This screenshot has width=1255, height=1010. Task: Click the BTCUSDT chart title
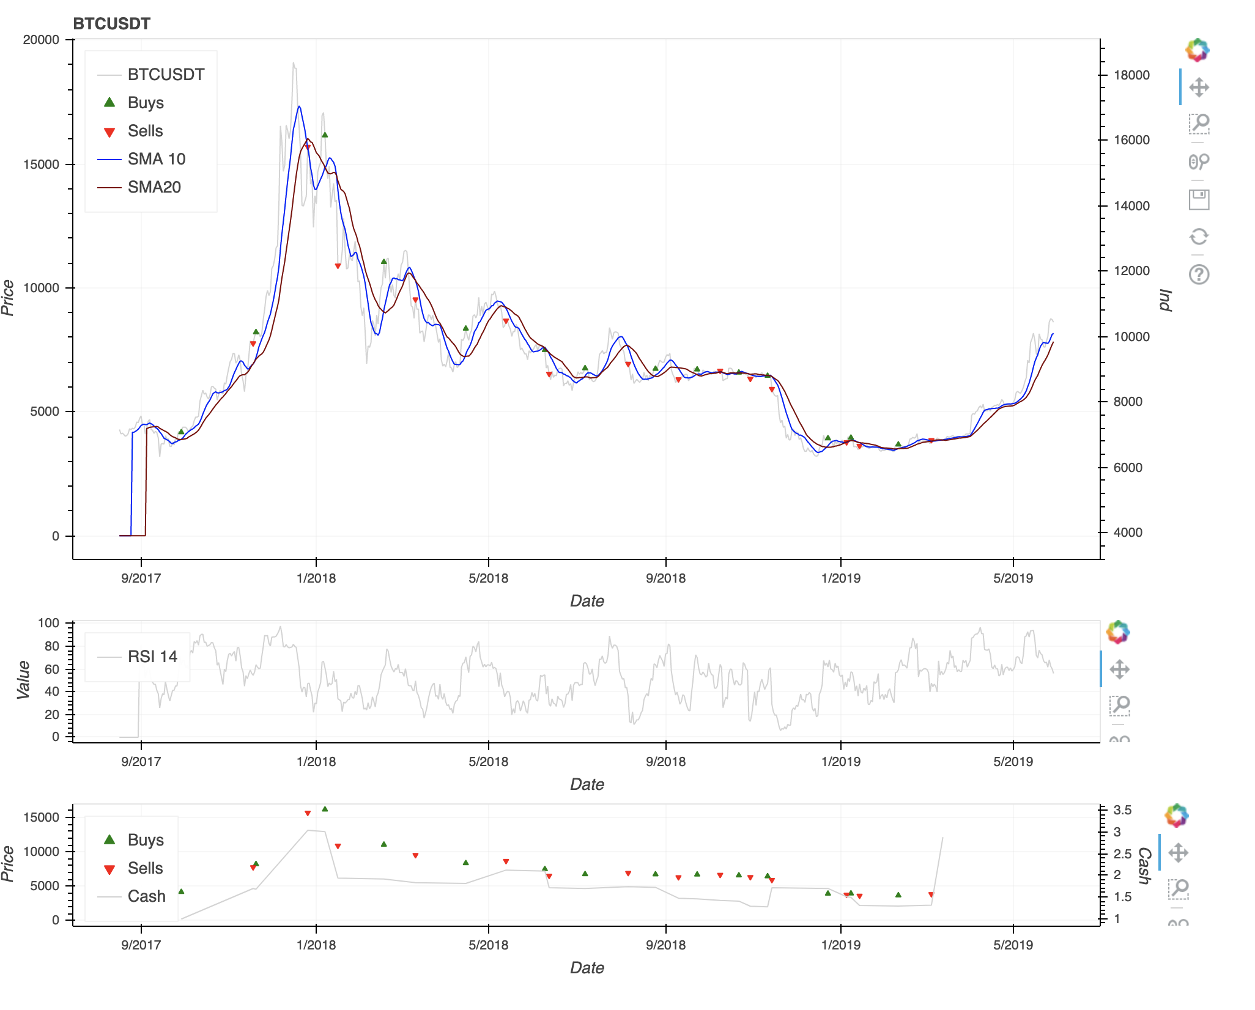(x=111, y=24)
